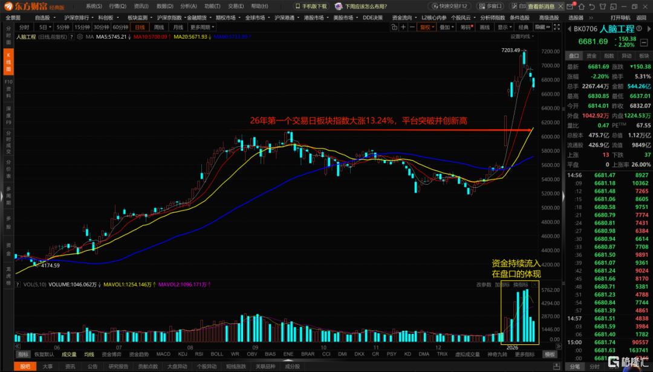Screen dimensions: 653x372
Task: Open the 叠加 overlay dropdown
Action: 446,27
